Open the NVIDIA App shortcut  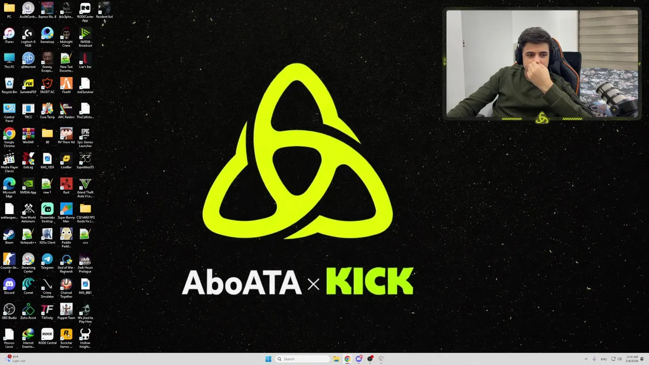pos(28,187)
